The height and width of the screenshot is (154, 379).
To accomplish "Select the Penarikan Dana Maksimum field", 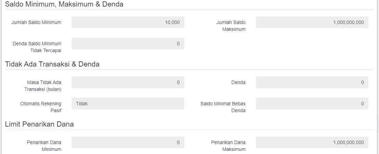I will tap(312, 142).
